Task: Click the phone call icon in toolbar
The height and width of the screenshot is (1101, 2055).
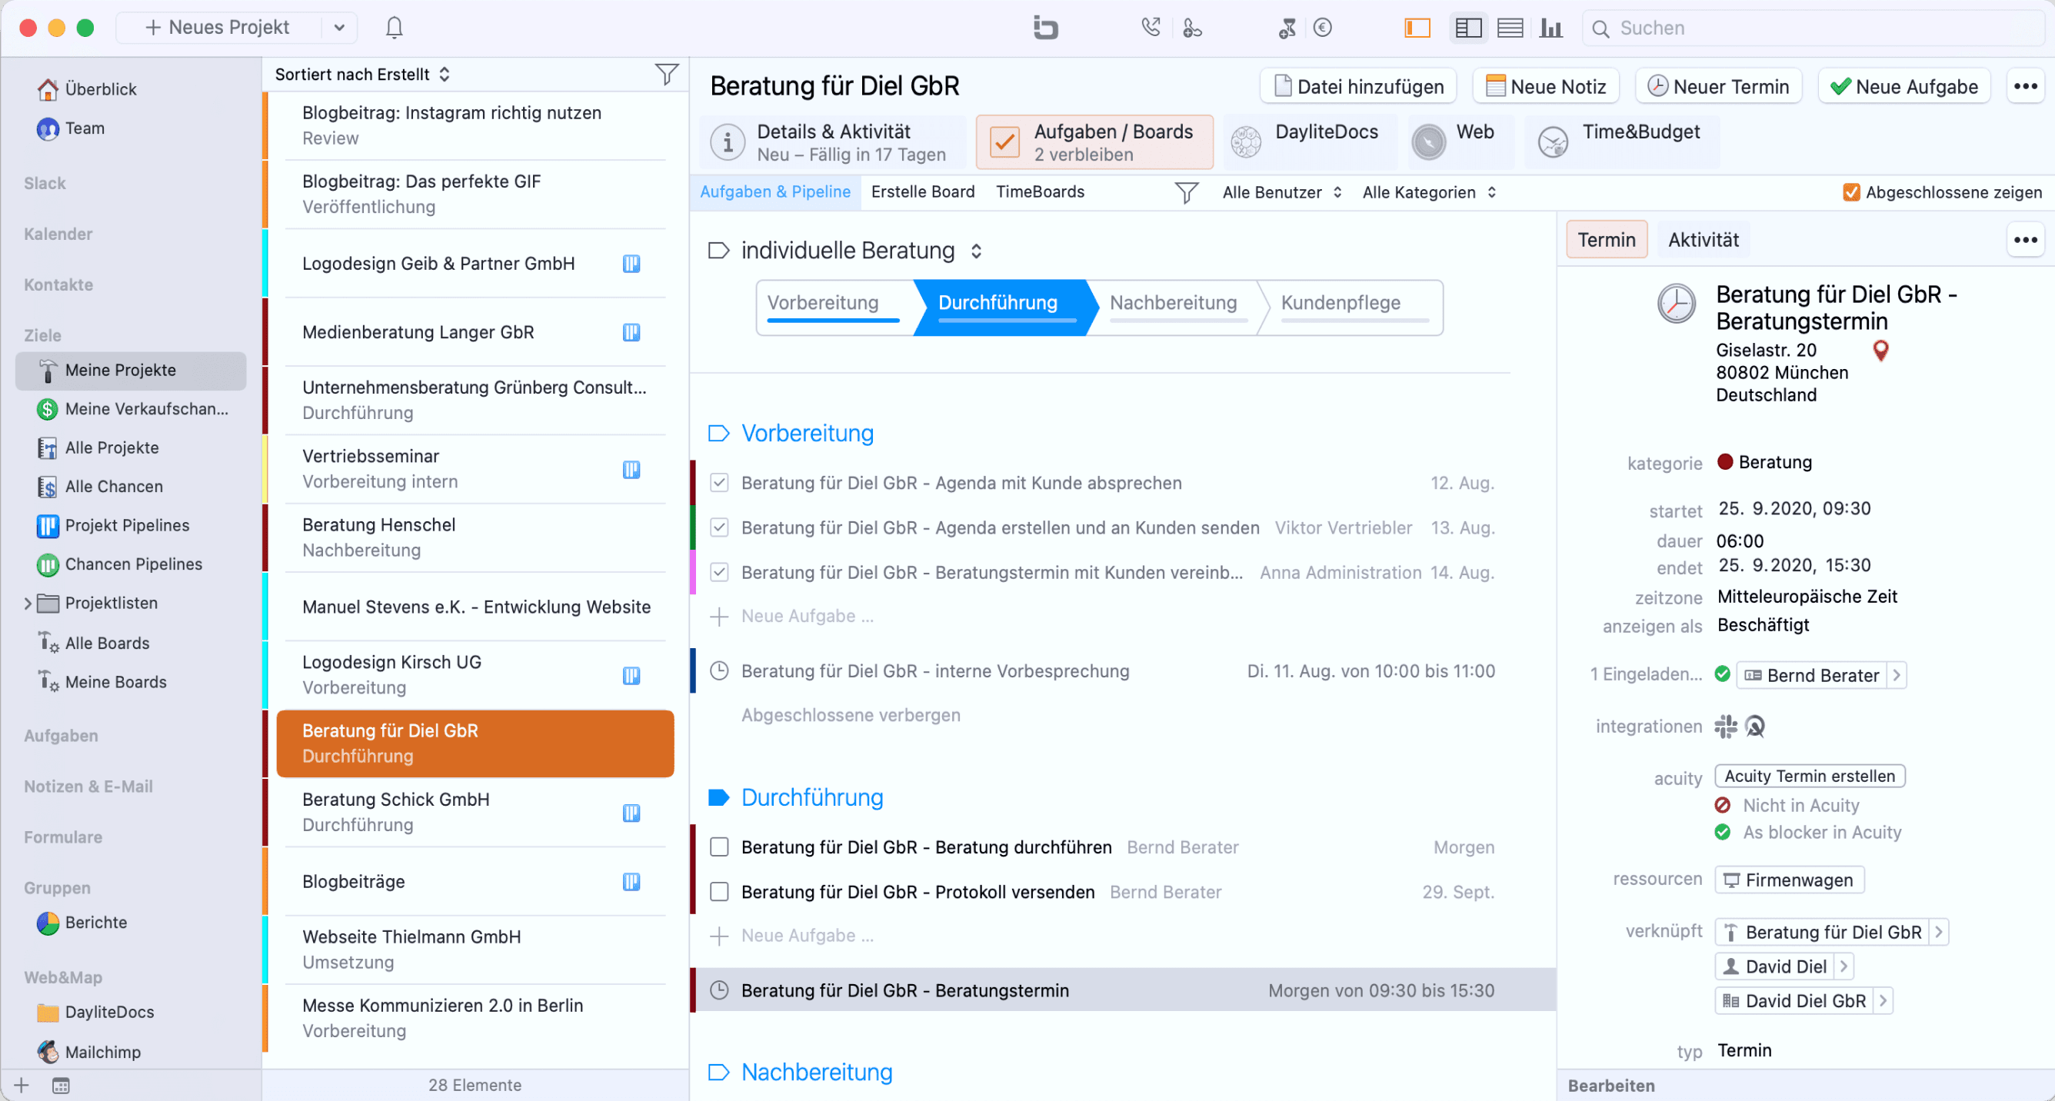Action: 1150,28
